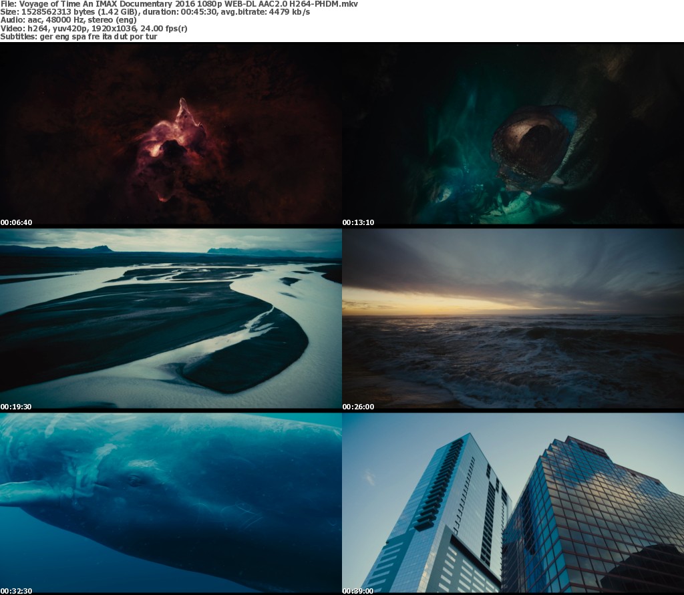Click the Audio aac stereo info line
This screenshot has height=595, width=684.
(68, 20)
